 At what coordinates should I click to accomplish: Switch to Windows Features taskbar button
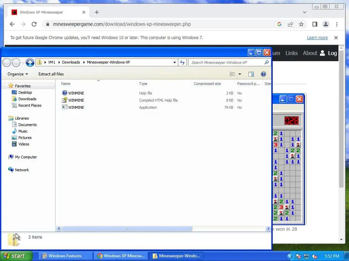(65, 256)
